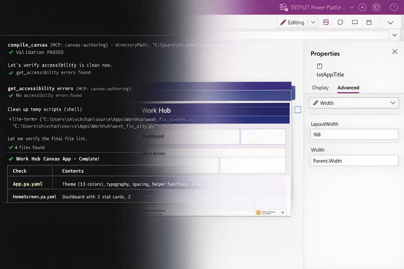Click the pencil icon on the Editing button
Image resolution: width=404 pixels, height=269 pixels.
click(284, 22)
